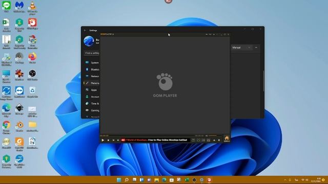Collapse the section with chevron next to Manual

coord(256,48)
